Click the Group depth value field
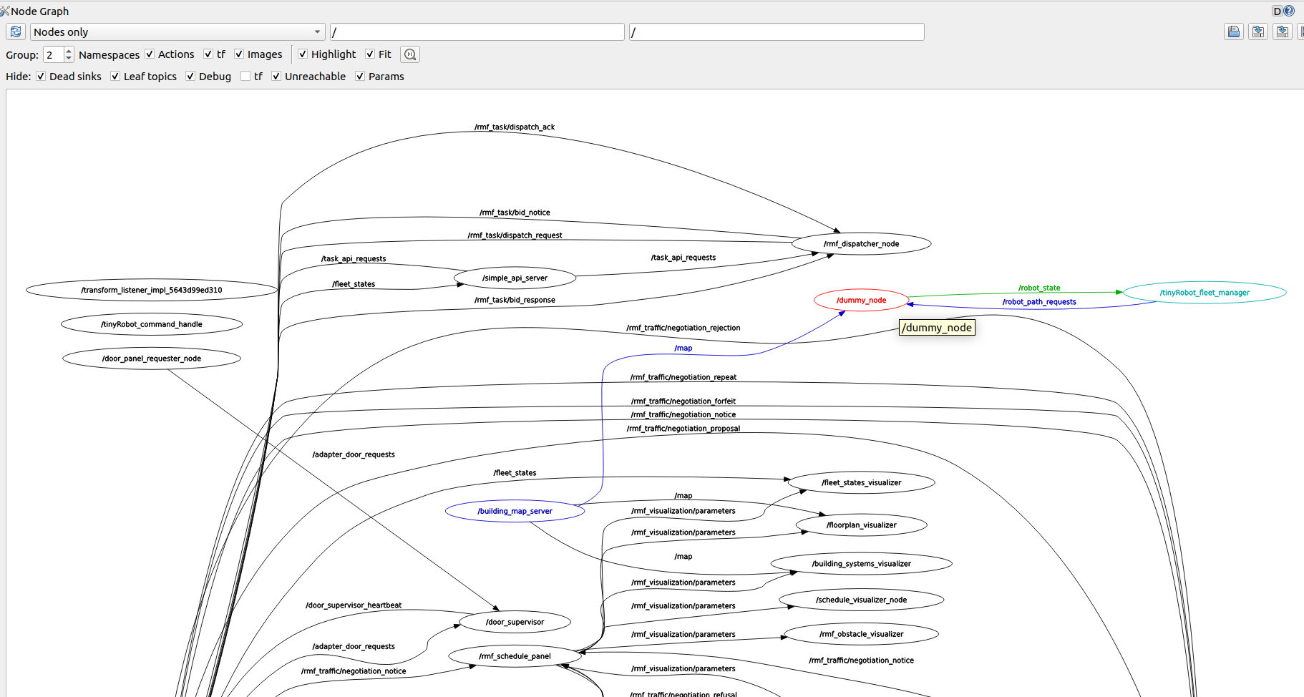 click(x=54, y=55)
